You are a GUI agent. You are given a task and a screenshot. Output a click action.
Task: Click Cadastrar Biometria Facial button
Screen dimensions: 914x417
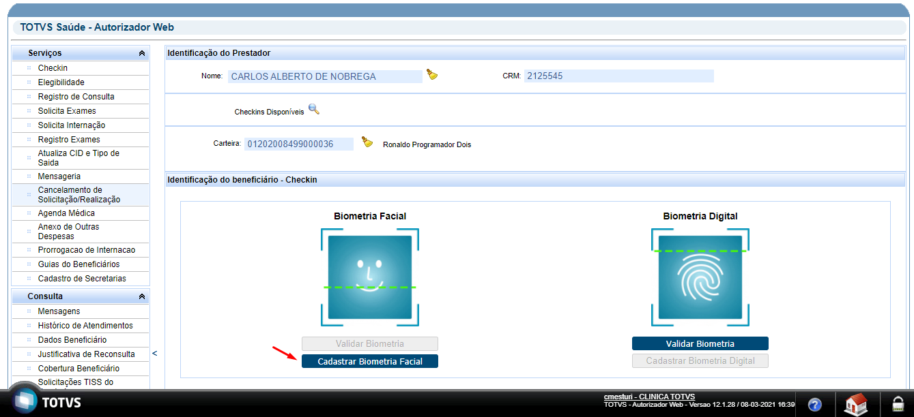click(x=370, y=361)
